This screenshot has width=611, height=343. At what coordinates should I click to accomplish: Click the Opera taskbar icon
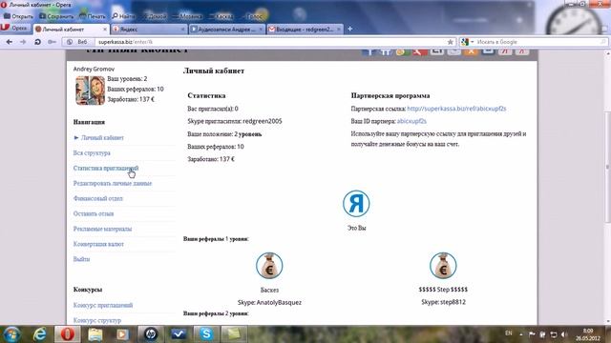68,333
